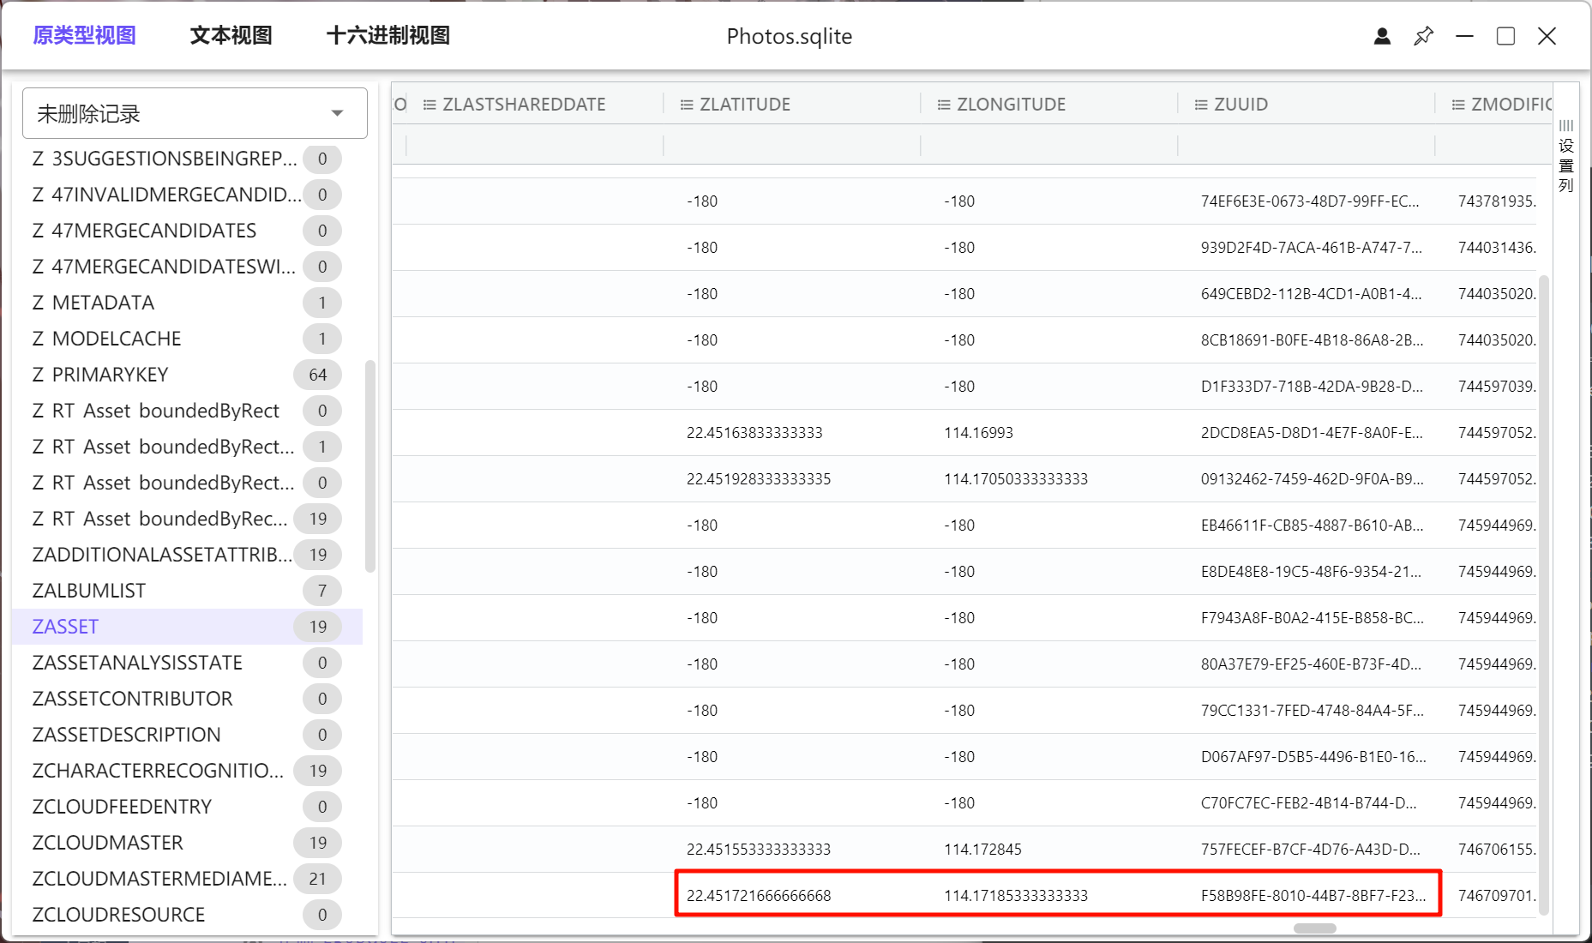Click the ZUUID column menu icon
Viewport: 1592px width, 943px height.
(x=1201, y=105)
